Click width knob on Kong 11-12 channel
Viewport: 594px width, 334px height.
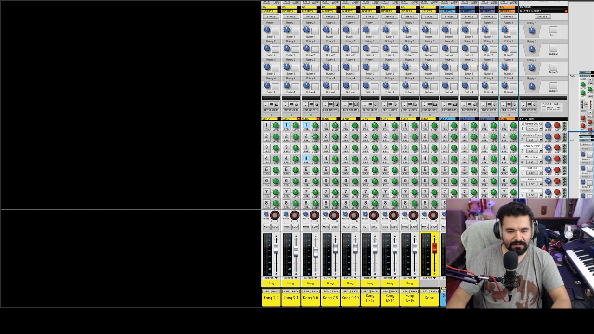(x=365, y=214)
